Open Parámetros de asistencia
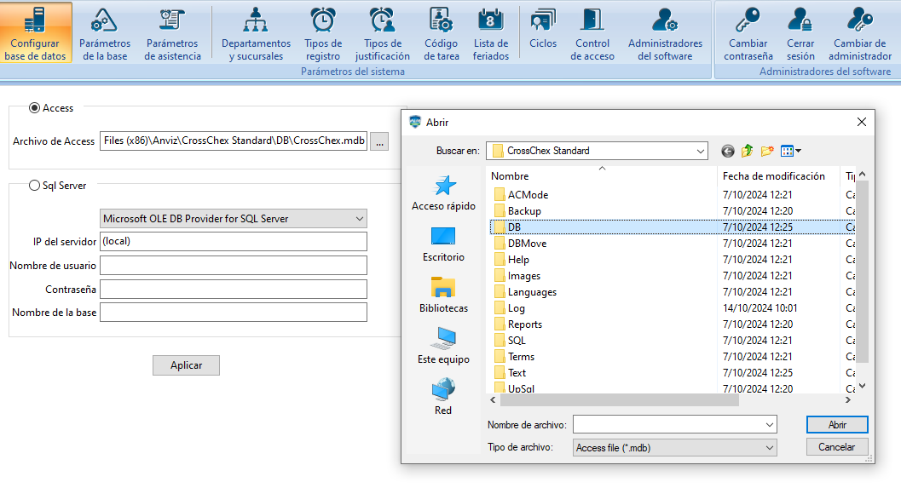901x488 pixels. [172, 32]
